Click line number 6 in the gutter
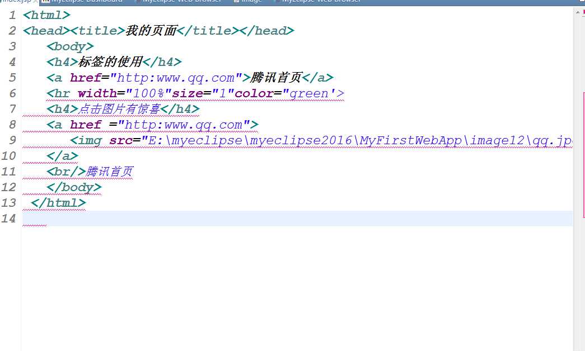The width and height of the screenshot is (585, 351). [x=13, y=93]
